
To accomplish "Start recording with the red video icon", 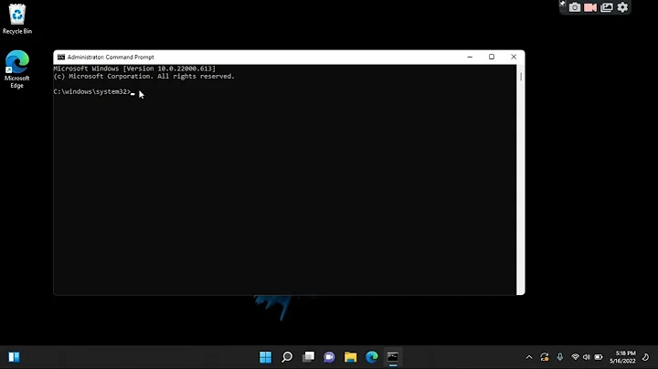I will (590, 7).
